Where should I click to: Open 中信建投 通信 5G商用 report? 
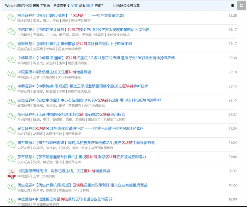[96, 58]
